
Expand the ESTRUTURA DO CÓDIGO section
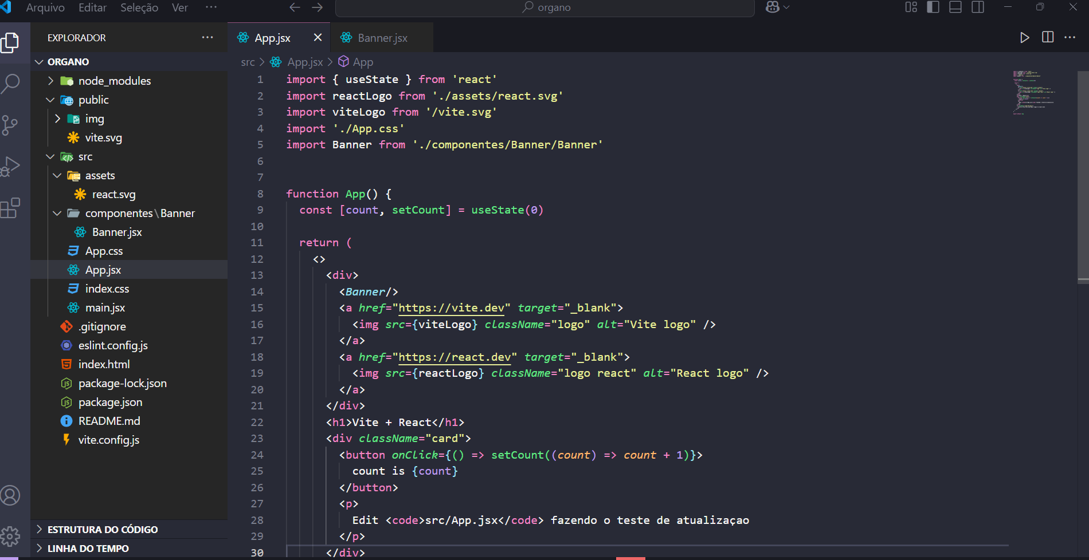pos(129,529)
